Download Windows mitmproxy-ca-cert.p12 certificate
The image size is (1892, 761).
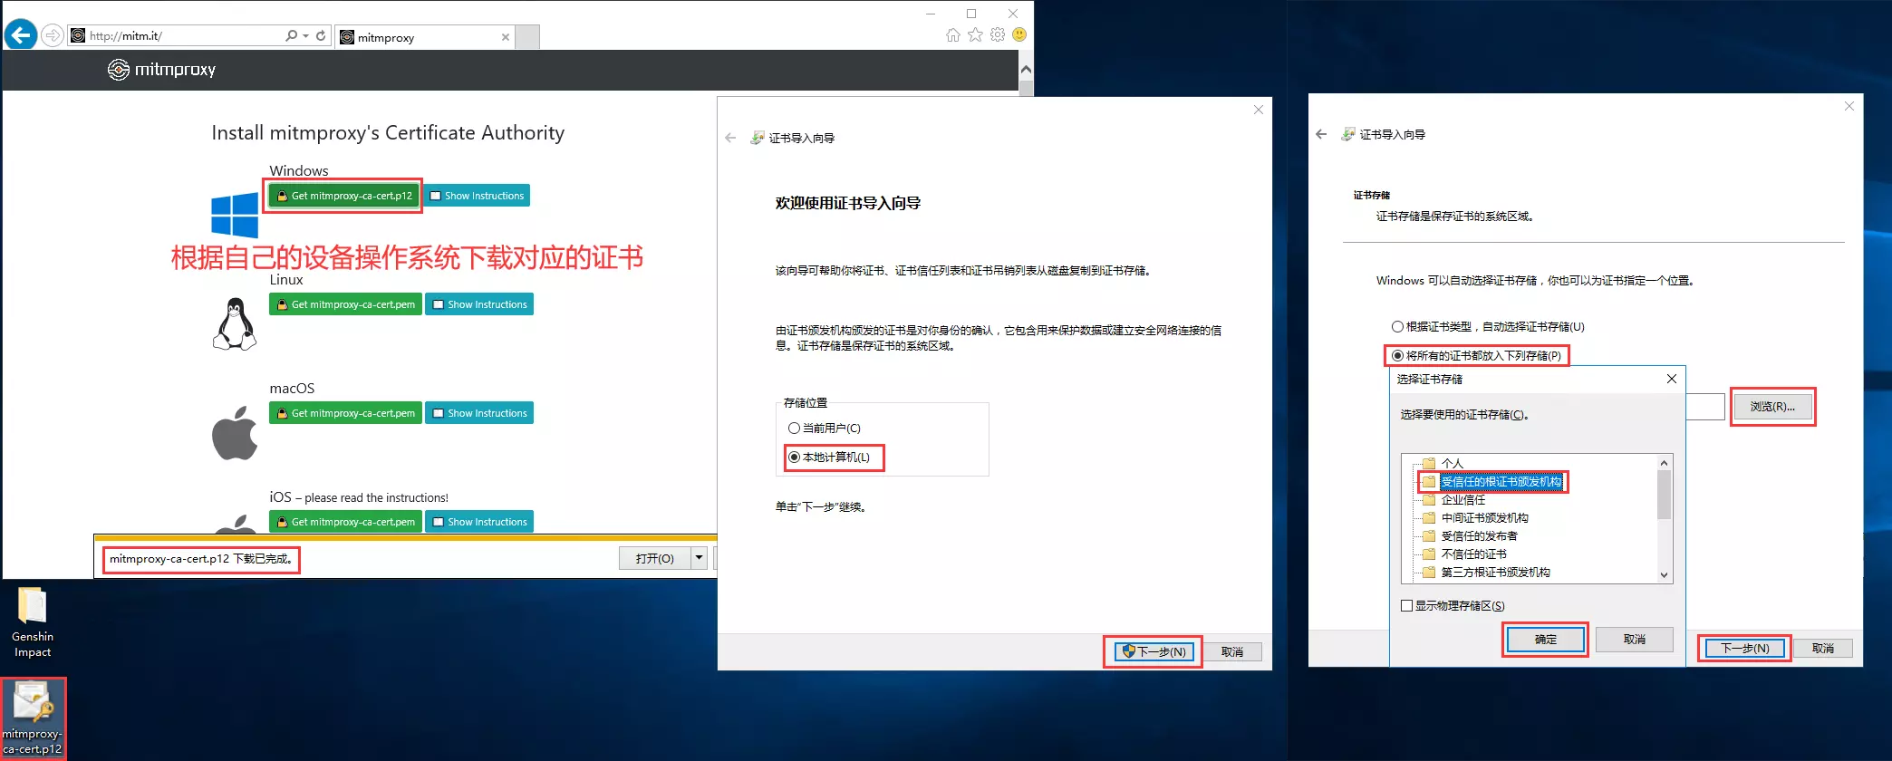[344, 196]
